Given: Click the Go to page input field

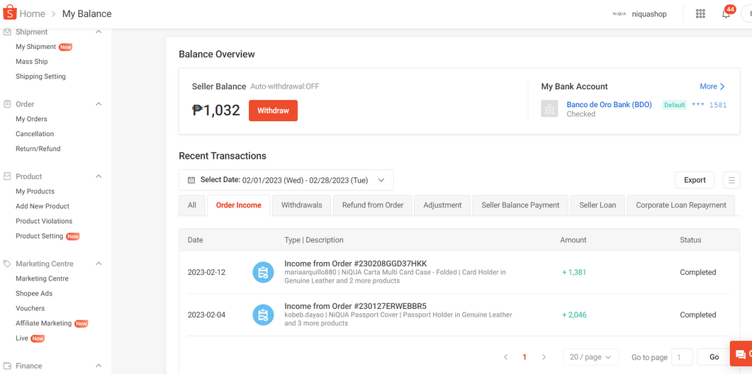Looking at the screenshot, I should (x=681, y=357).
